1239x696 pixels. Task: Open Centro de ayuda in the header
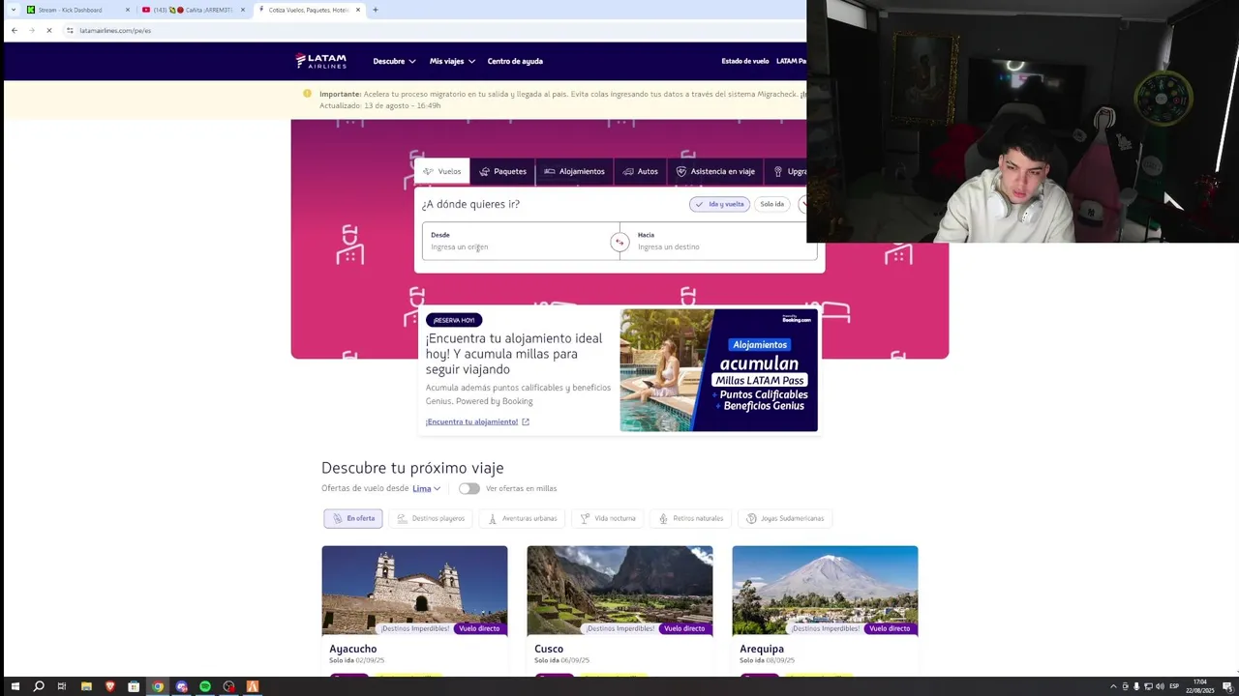pos(515,61)
